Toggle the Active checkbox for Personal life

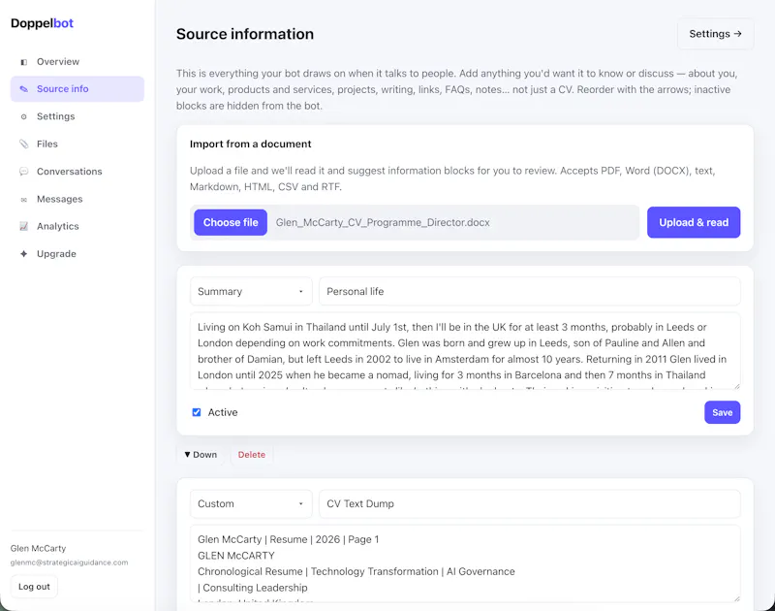(197, 412)
